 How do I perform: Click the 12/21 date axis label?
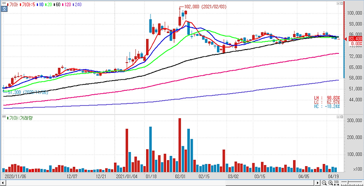pyautogui.click(x=101, y=176)
